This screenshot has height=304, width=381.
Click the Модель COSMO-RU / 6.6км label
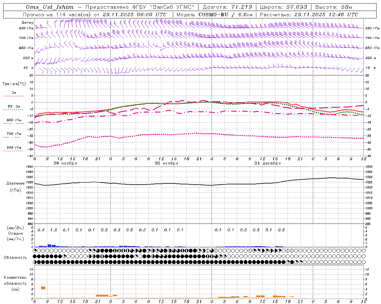click(214, 15)
